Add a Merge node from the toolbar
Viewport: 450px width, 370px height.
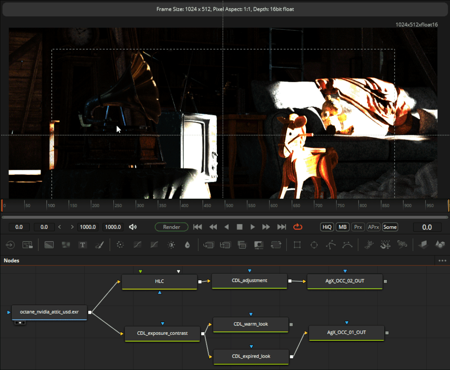click(x=242, y=245)
